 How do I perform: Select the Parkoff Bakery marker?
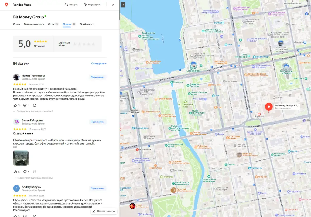156,99
